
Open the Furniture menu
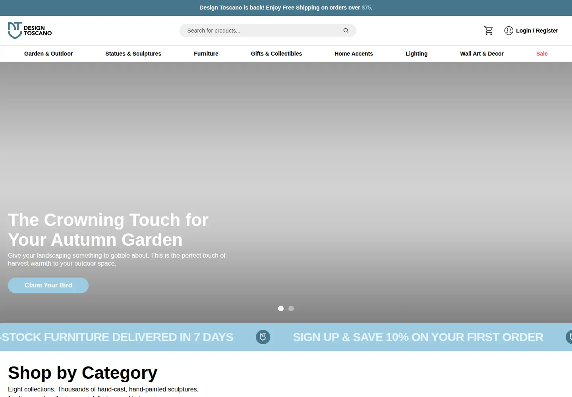206,54
